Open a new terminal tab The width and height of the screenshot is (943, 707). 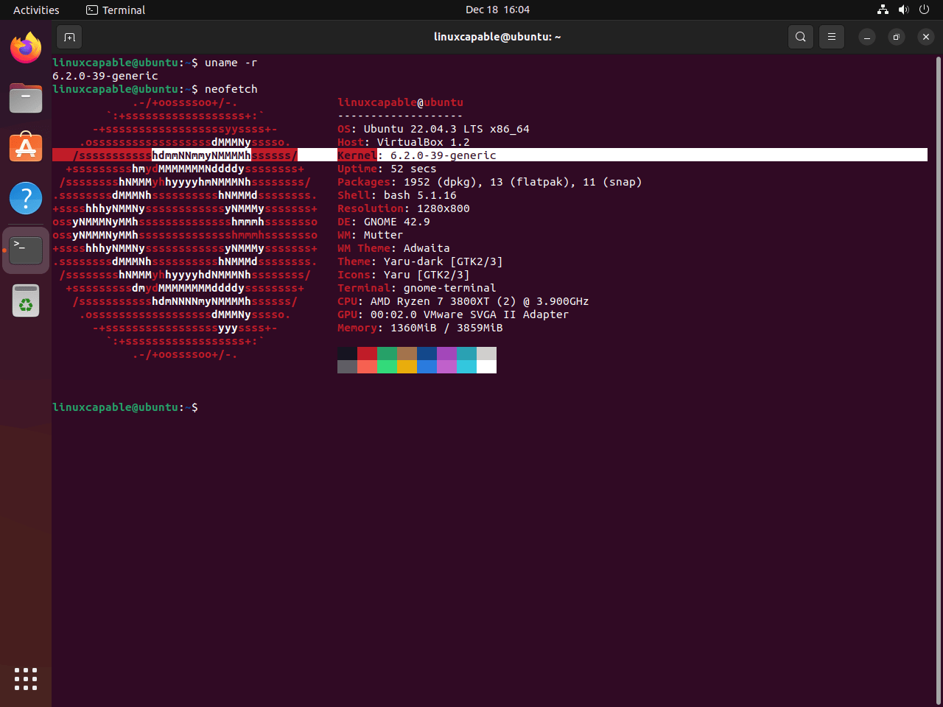click(69, 36)
